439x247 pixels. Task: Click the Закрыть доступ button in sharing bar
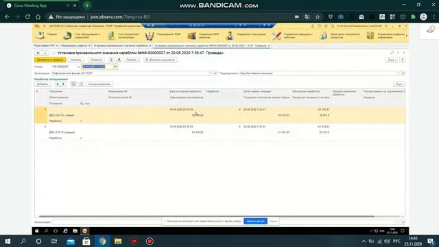pos(255,221)
